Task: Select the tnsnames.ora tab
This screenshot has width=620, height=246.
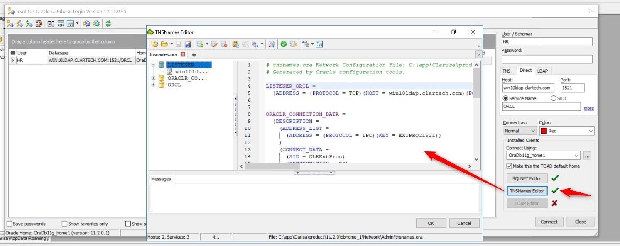Action: (163, 54)
